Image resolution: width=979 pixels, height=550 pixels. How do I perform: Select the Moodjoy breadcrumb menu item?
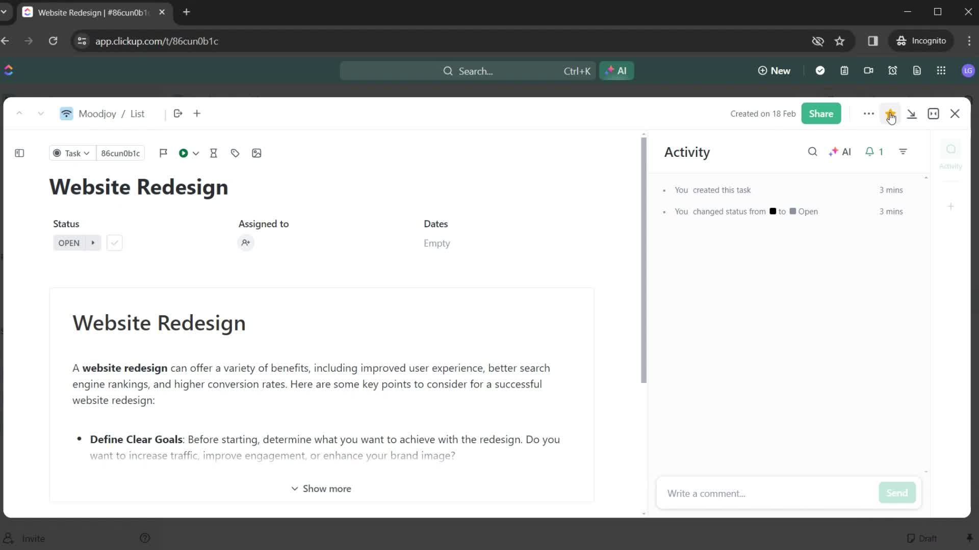[x=97, y=114]
